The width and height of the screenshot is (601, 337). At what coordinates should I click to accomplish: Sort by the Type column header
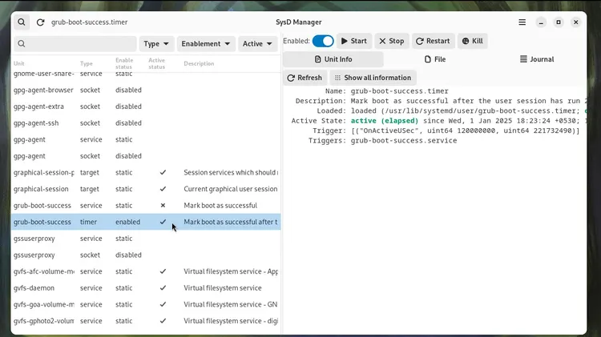[87, 63]
